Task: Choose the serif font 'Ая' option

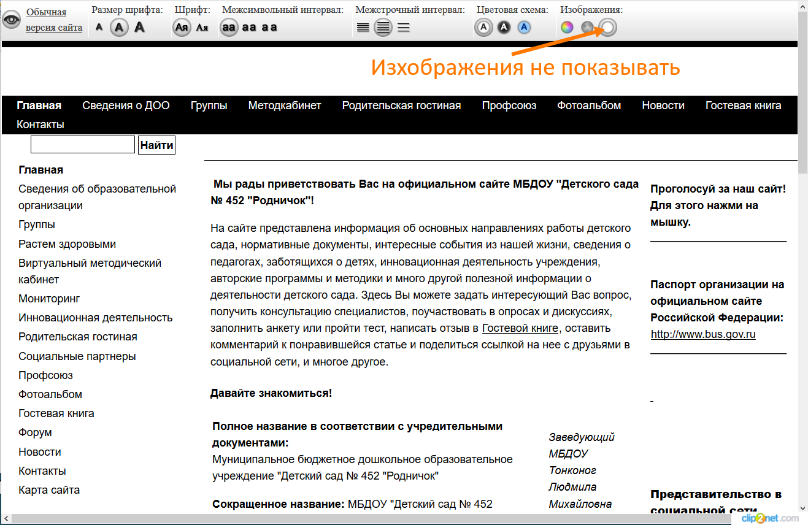Action: tap(202, 27)
